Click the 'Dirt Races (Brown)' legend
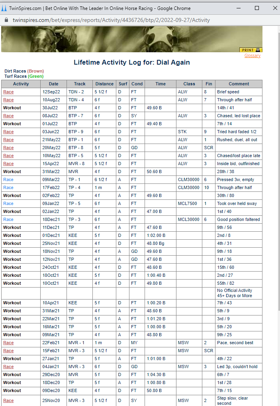Image resolution: width=280 pixels, height=406 pixels. coord(24,71)
